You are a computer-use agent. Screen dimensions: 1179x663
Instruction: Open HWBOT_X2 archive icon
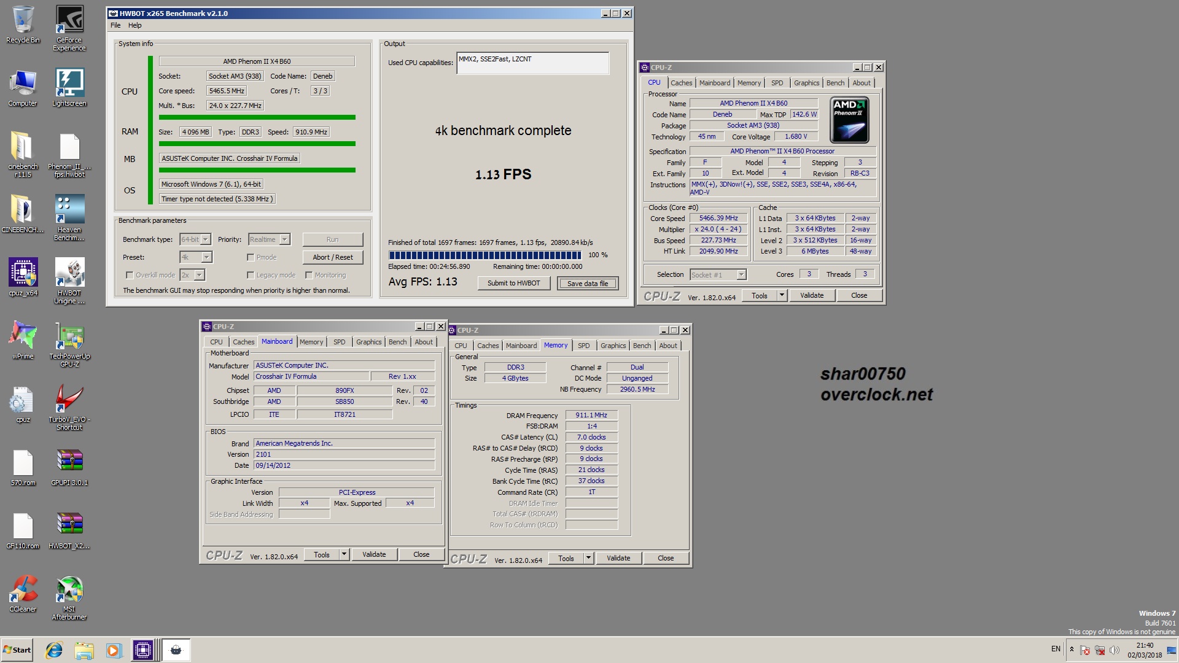coord(69,530)
